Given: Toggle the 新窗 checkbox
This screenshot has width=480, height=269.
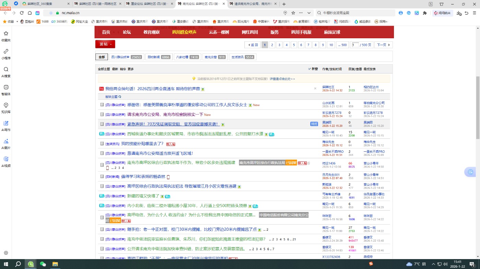Looking at the screenshot, I should pyautogui.click(x=310, y=69).
